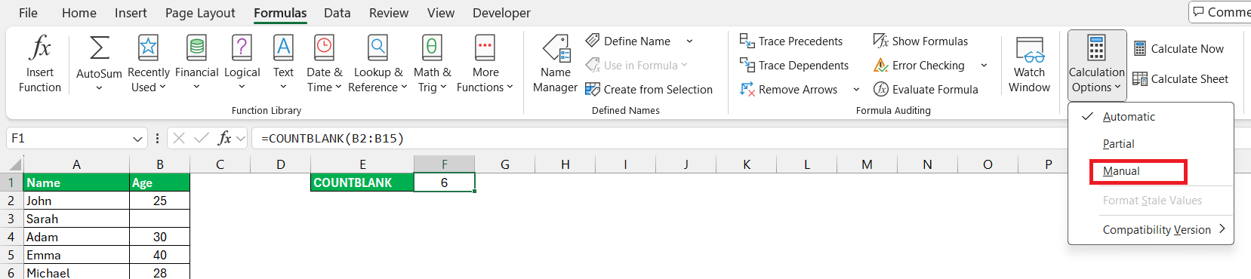
Task: Open Recently Used functions list
Action: [148, 64]
